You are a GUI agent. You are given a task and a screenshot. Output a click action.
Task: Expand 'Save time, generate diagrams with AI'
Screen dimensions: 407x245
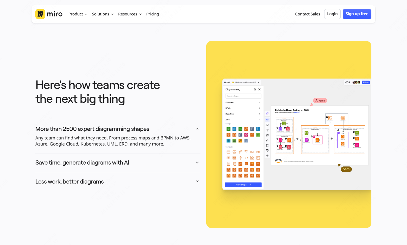coord(197,163)
